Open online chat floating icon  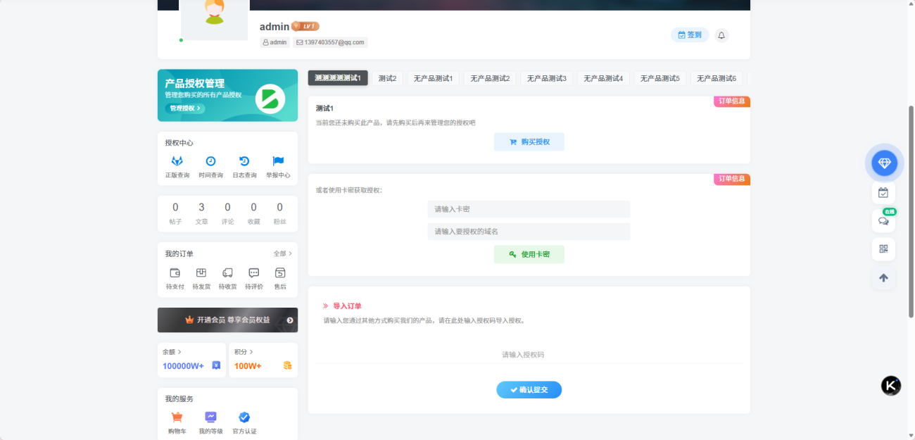[x=883, y=220]
